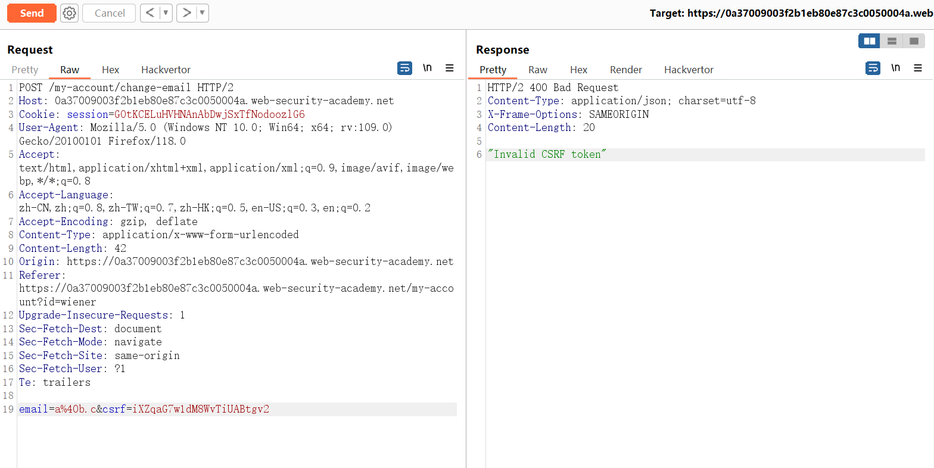Go forward to next request in history
Viewport: 934px width, 468px height.
pos(186,13)
